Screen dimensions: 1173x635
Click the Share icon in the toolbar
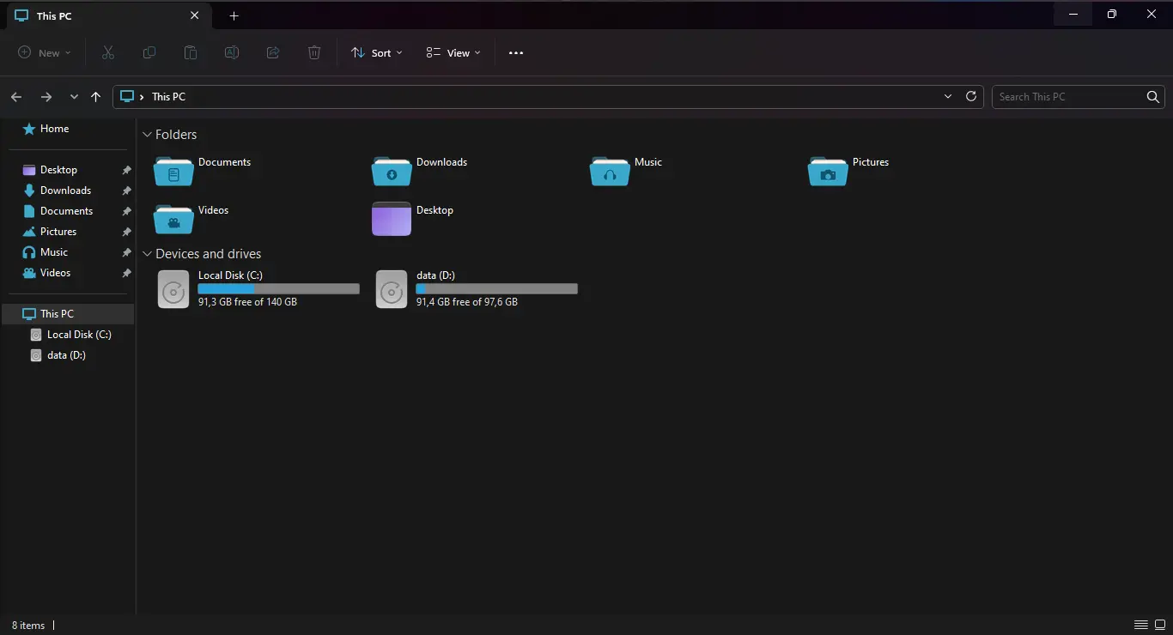tap(273, 52)
